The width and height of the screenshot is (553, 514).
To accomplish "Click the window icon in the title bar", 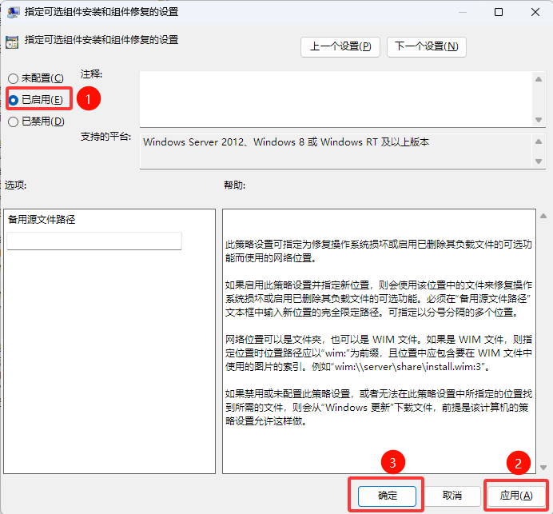I will click(x=13, y=12).
